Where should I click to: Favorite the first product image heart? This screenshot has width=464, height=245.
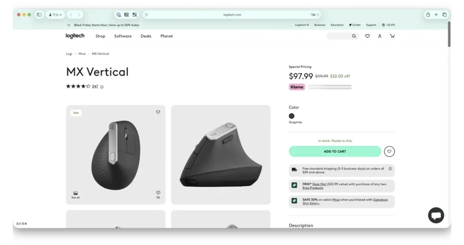click(x=158, y=112)
